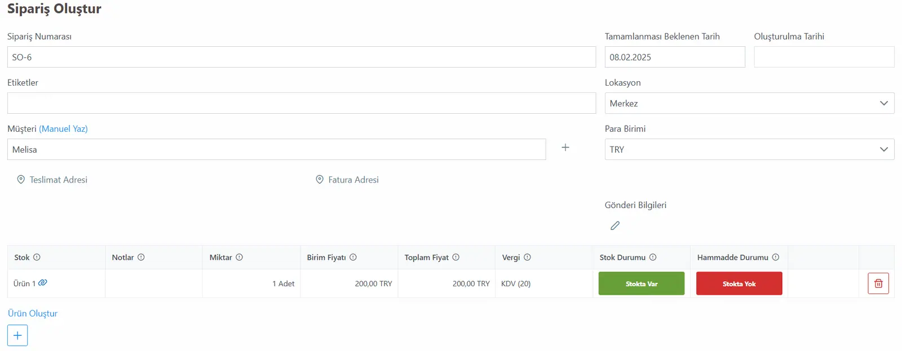This screenshot has width=902, height=351.
Task: Click the red Stokta Yok button
Action: [739, 283]
